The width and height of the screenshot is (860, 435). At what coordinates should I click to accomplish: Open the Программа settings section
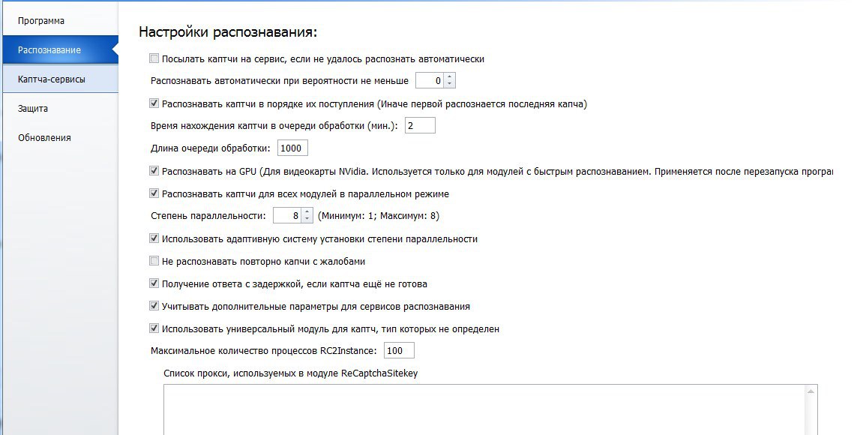coord(59,21)
